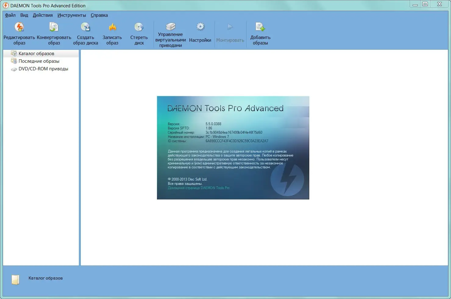Open the Файл menu
Image resolution: width=451 pixels, height=299 pixels.
pos(10,15)
